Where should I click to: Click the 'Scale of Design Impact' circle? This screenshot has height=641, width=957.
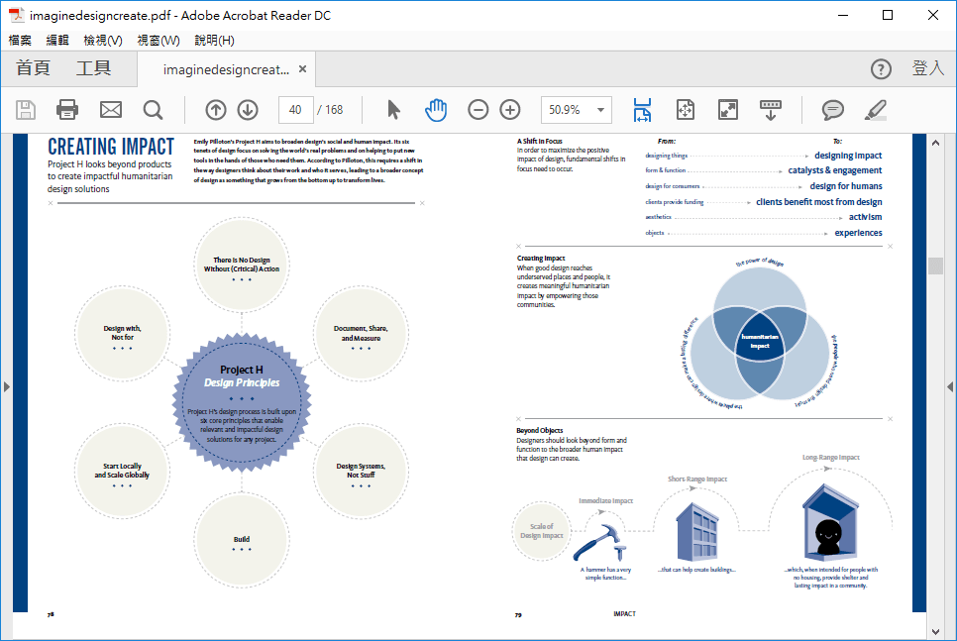click(x=541, y=531)
